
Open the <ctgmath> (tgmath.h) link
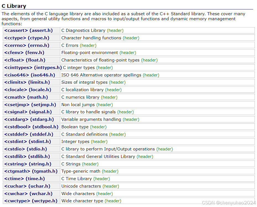[31, 171]
